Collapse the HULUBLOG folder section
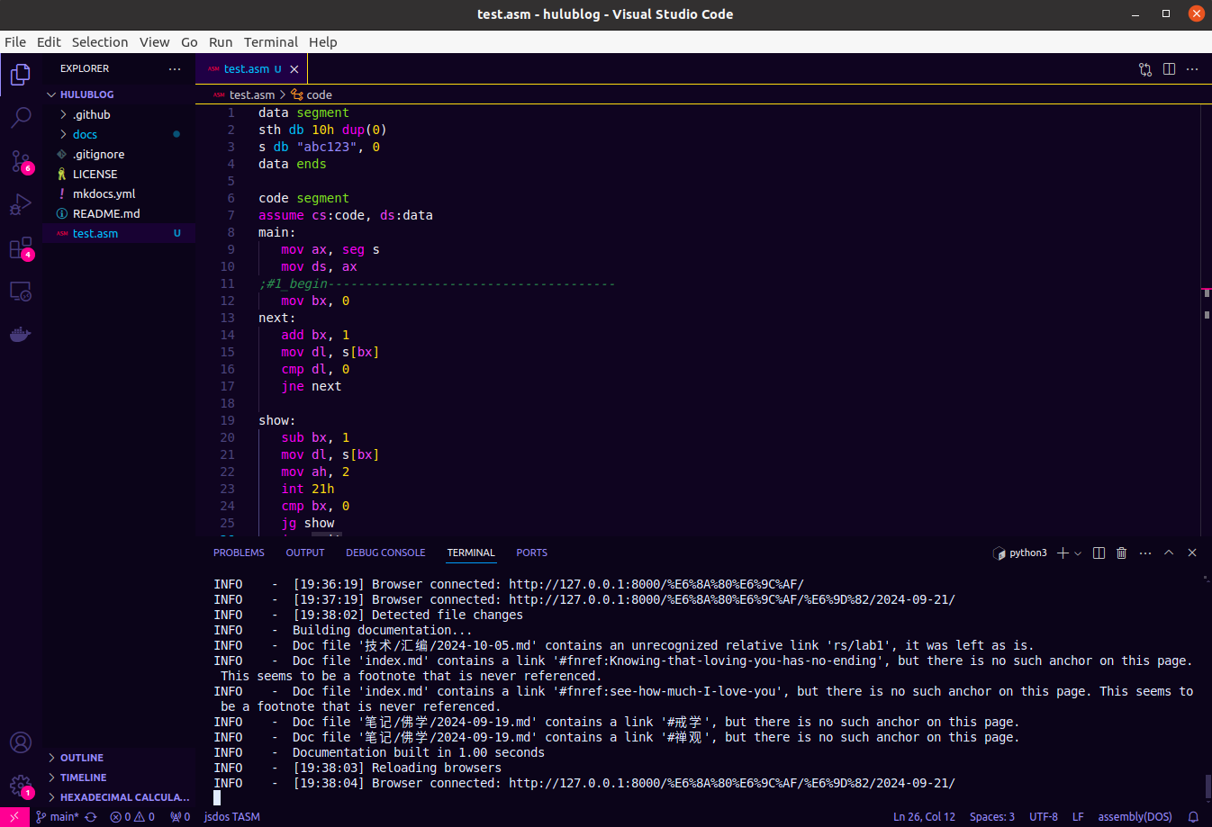This screenshot has width=1212, height=827. point(119,94)
